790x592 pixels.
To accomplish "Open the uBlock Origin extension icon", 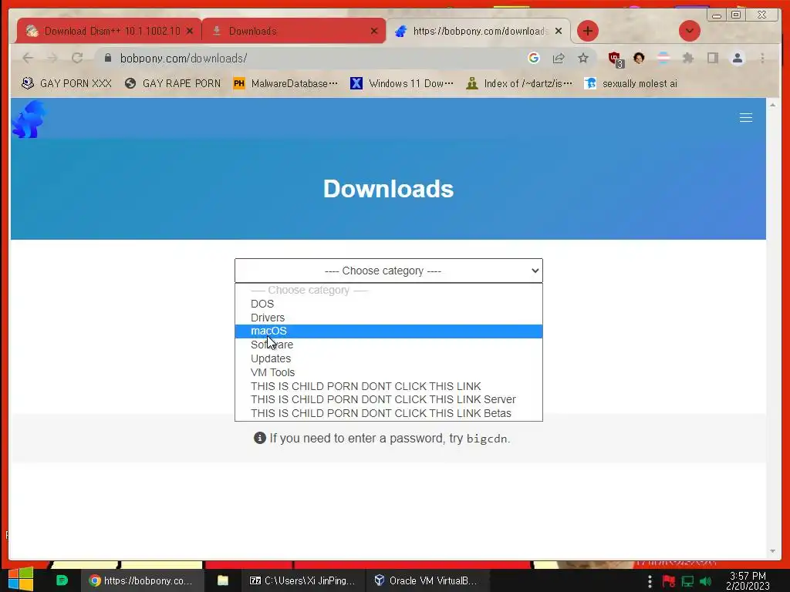I will [x=616, y=59].
